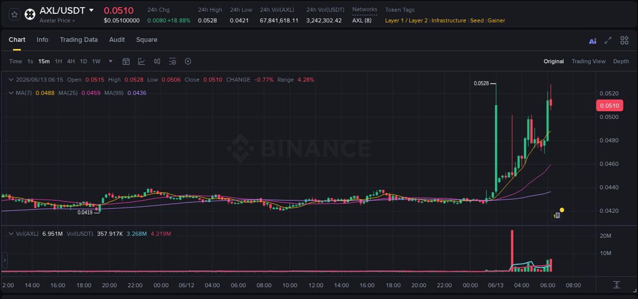The height and width of the screenshot is (299, 638).
Task: Switch to the Info tab
Action: point(42,40)
